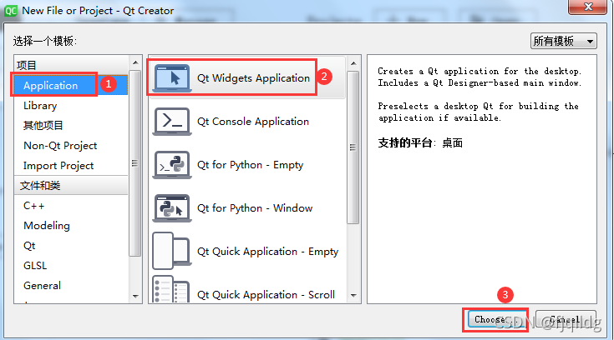Pick the Qt for Python - Window icon

[x=172, y=208]
